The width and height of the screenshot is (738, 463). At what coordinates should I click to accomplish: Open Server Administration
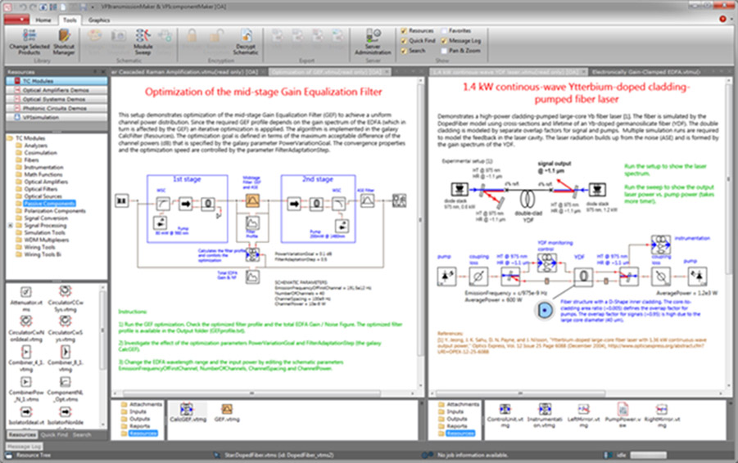[x=372, y=39]
